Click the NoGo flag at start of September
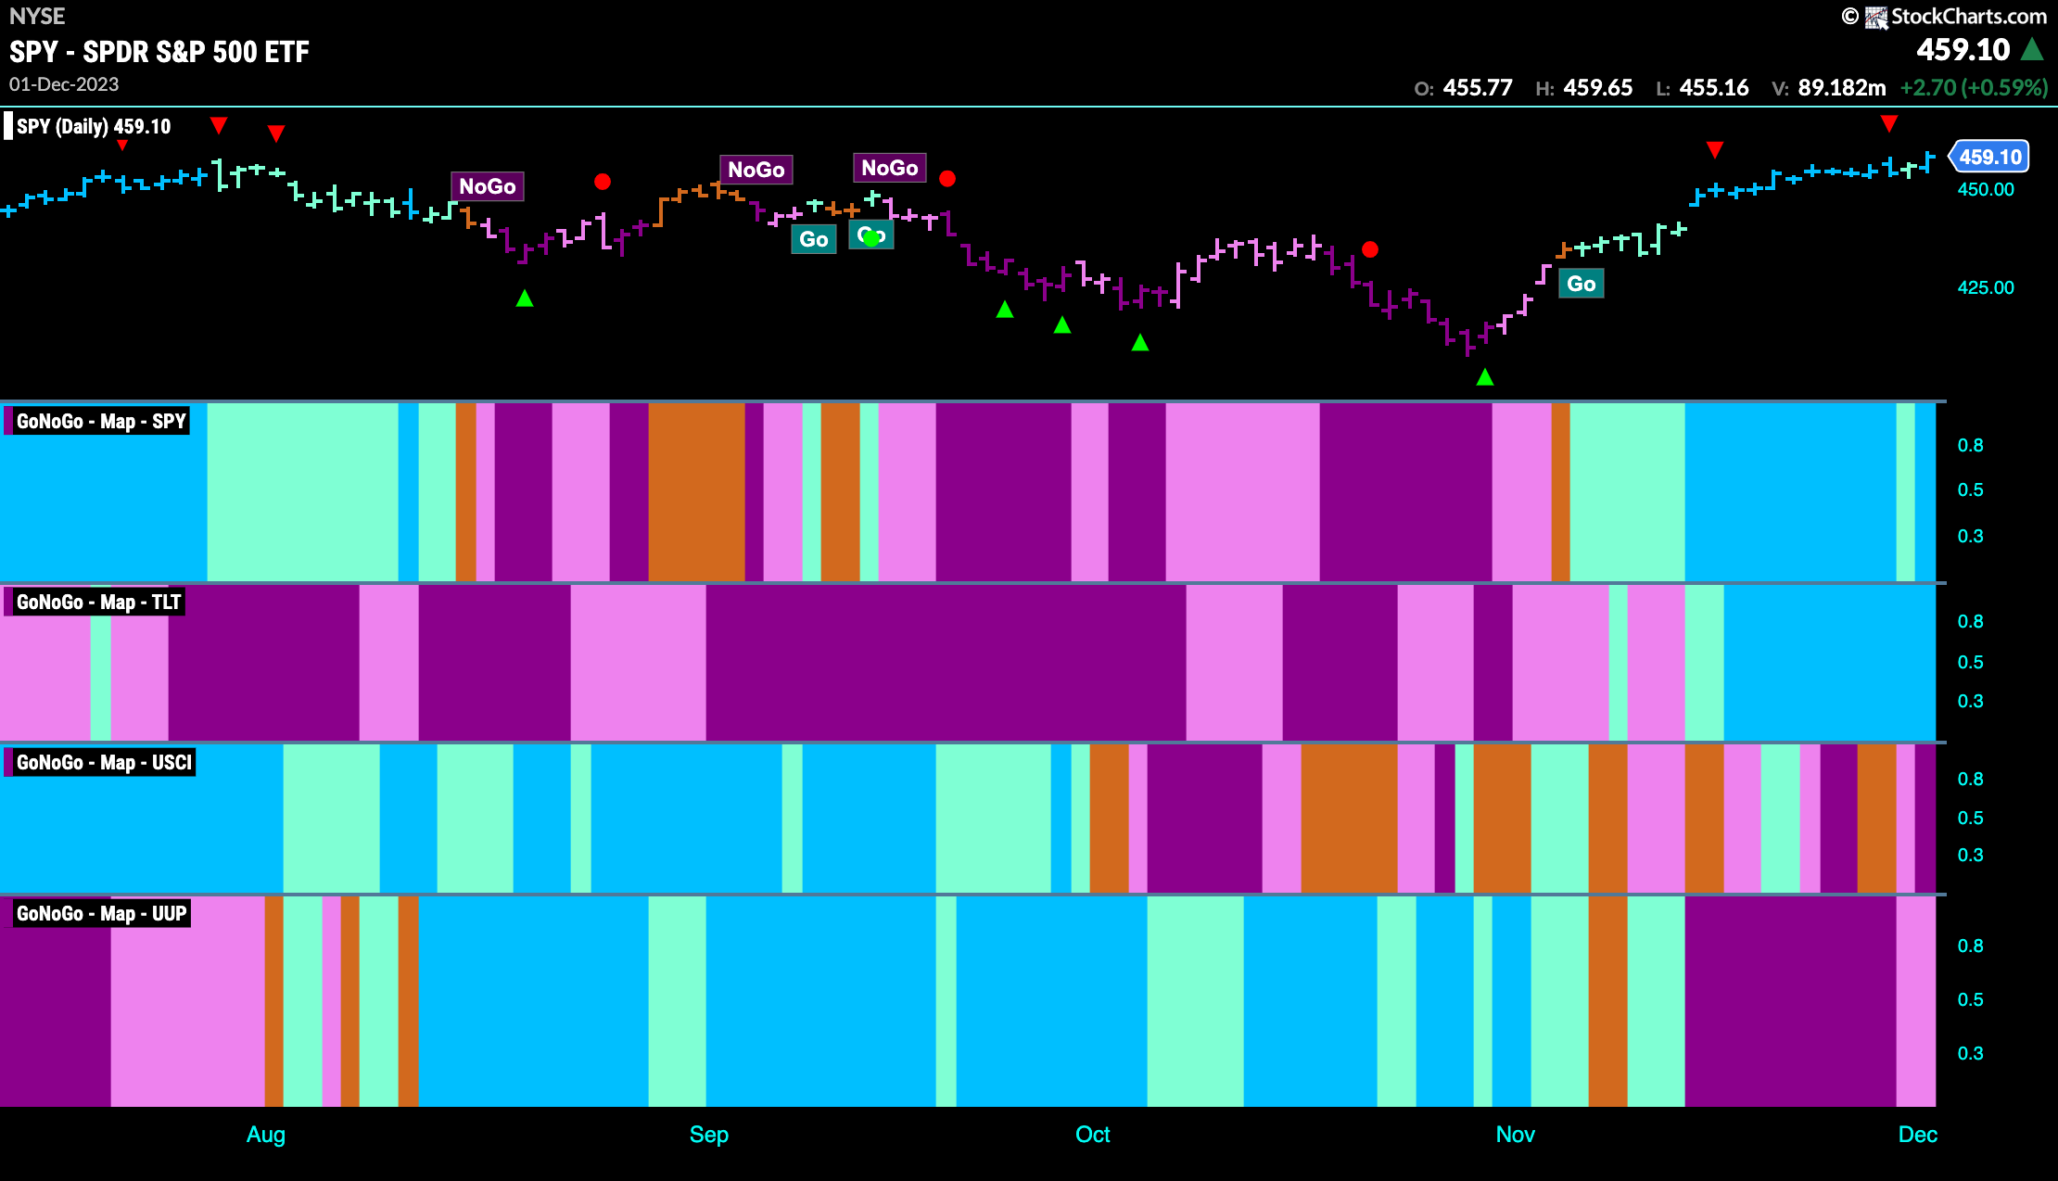This screenshot has height=1181, width=2058. click(756, 170)
